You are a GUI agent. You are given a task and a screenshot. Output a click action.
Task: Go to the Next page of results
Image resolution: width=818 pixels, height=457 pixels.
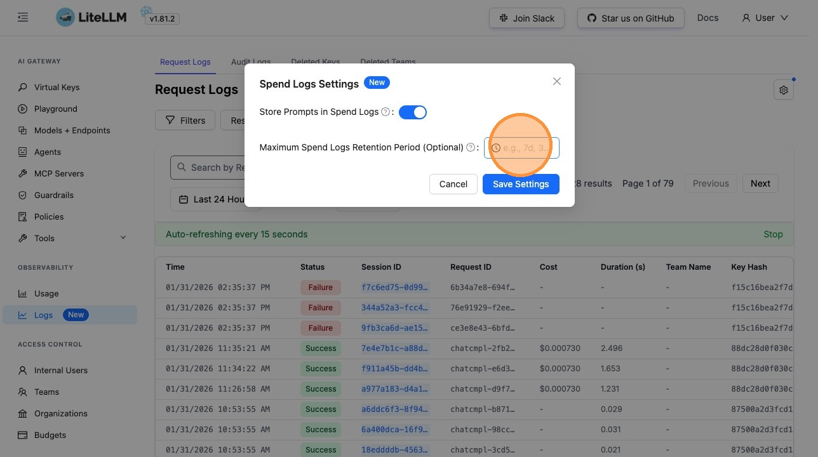[x=760, y=183]
